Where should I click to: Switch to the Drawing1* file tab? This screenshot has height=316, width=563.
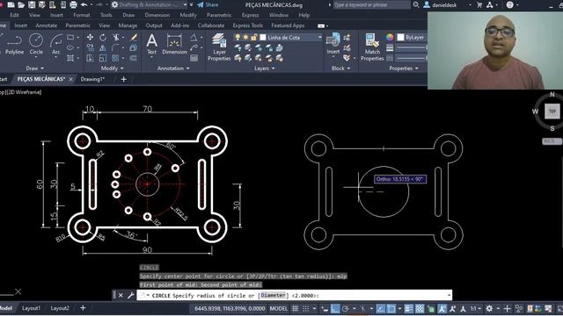tap(92, 79)
